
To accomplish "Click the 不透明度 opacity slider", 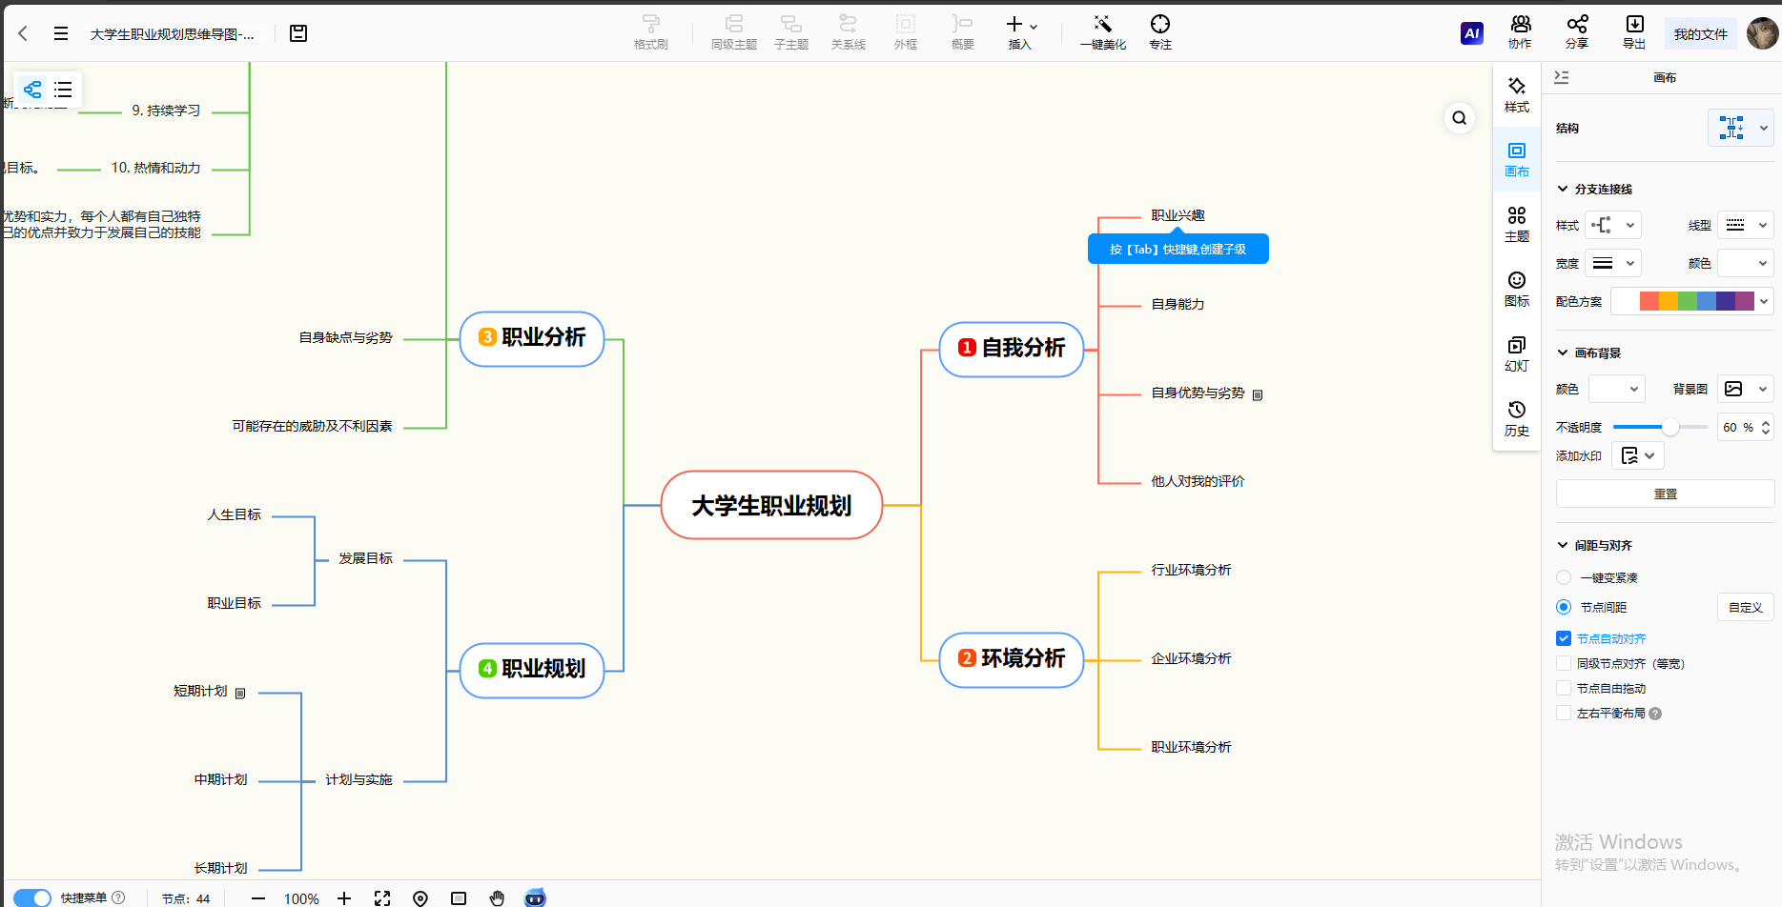I will pyautogui.click(x=1660, y=427).
